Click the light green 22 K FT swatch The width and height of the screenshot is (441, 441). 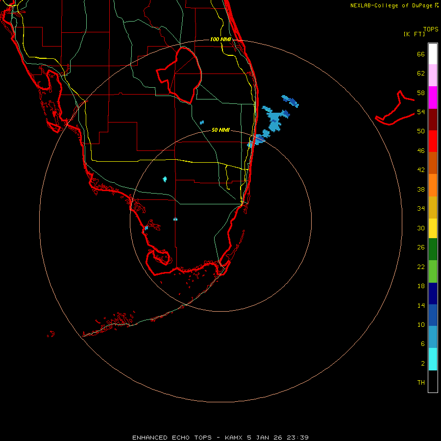[433, 271]
